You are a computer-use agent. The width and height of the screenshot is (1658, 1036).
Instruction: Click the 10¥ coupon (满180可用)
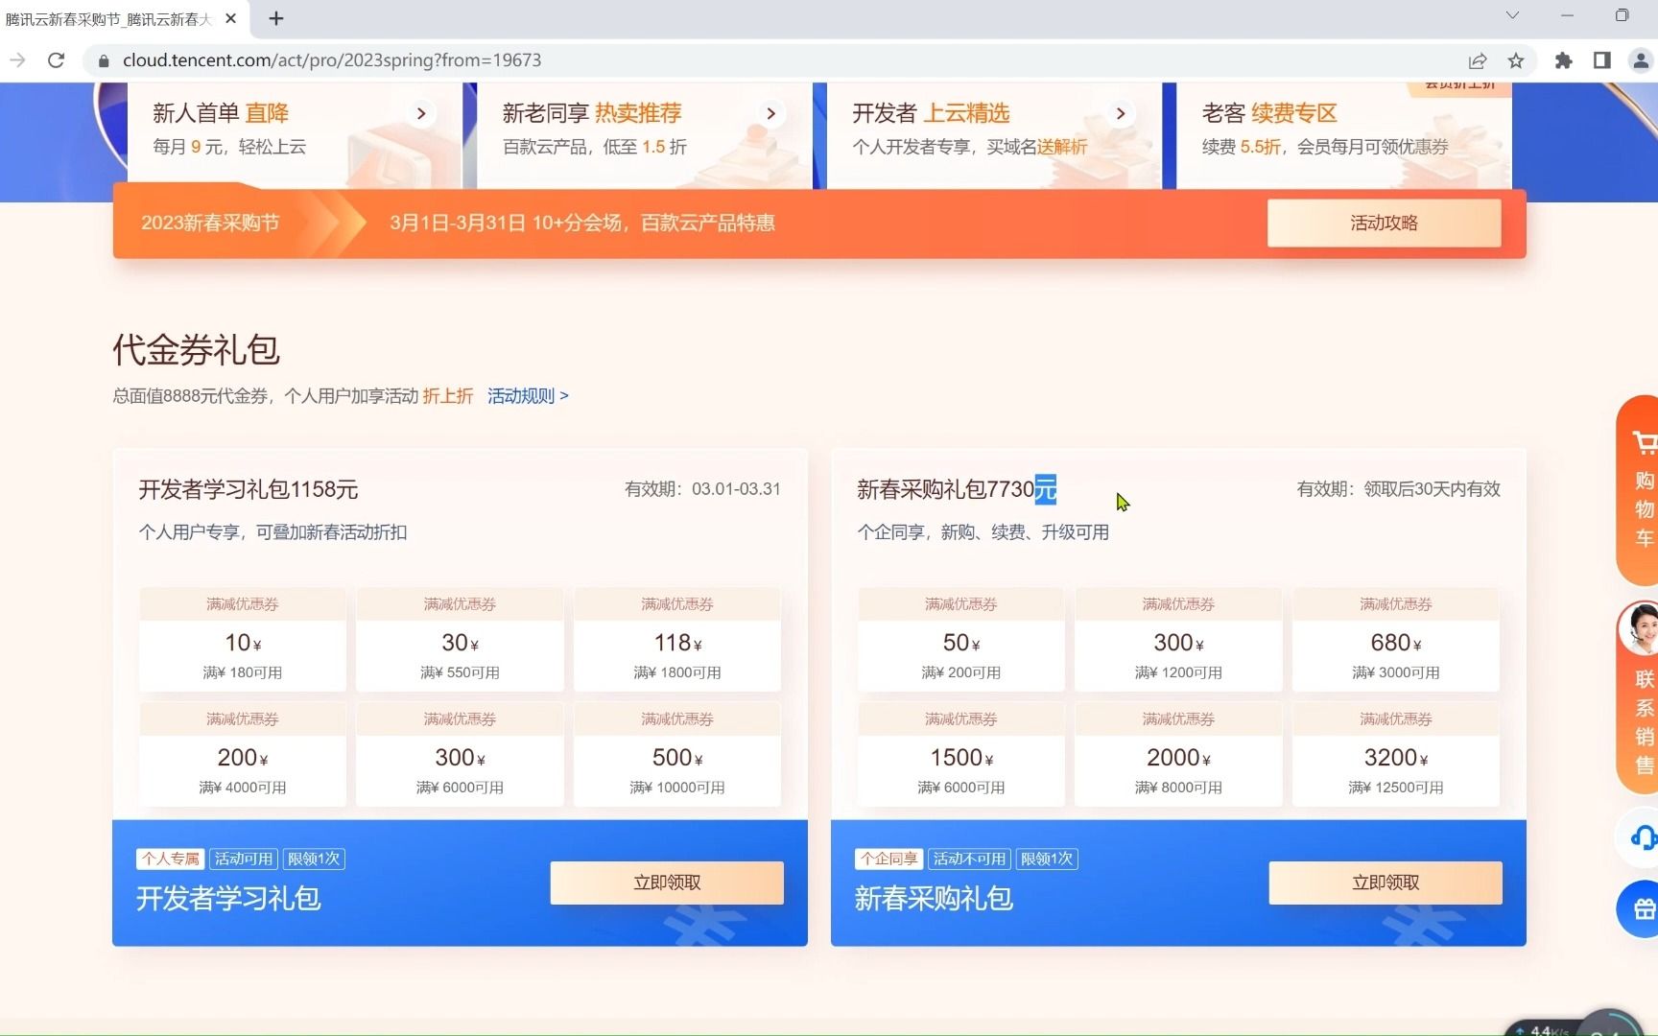point(243,640)
